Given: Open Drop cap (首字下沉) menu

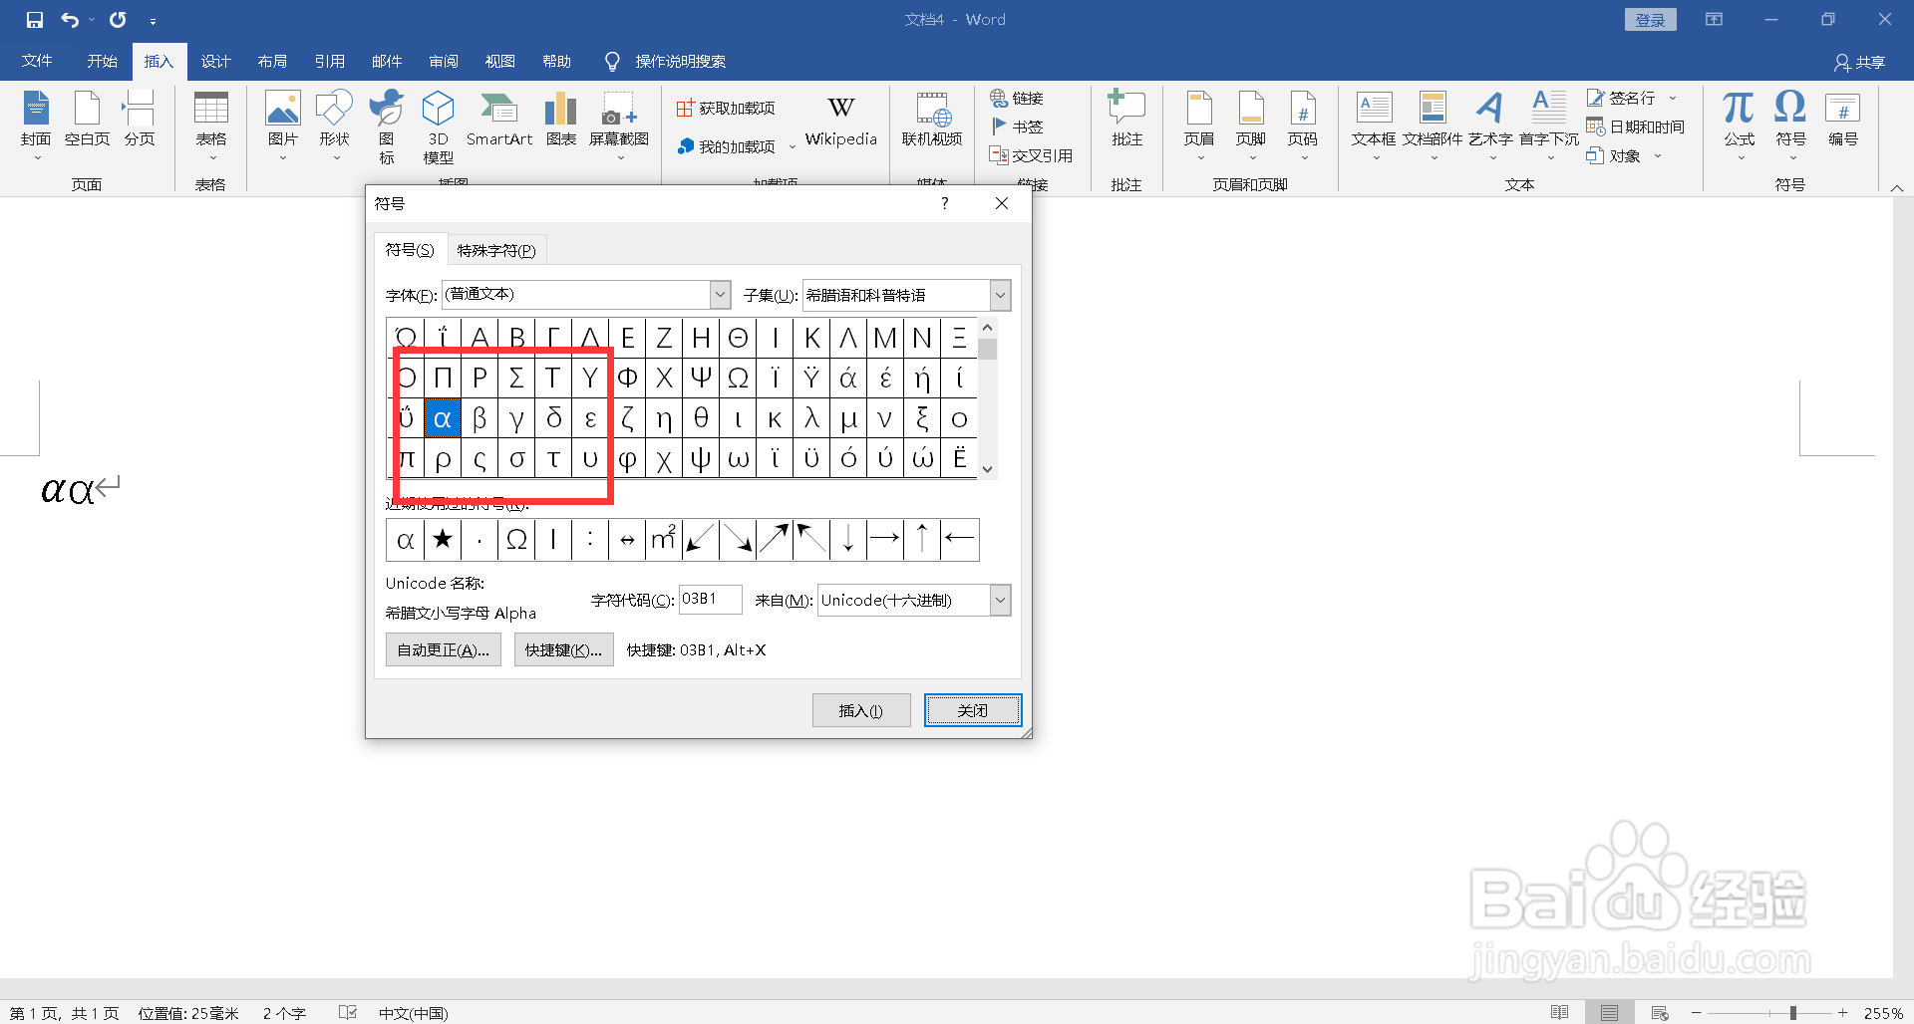Looking at the screenshot, I should 1548,125.
